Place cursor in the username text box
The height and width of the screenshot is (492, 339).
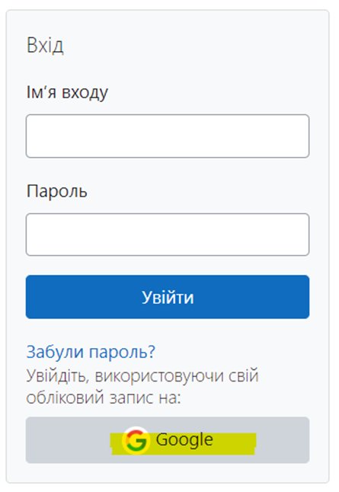[x=168, y=136]
